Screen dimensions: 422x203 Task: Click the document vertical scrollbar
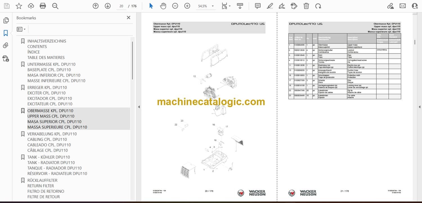415,42
